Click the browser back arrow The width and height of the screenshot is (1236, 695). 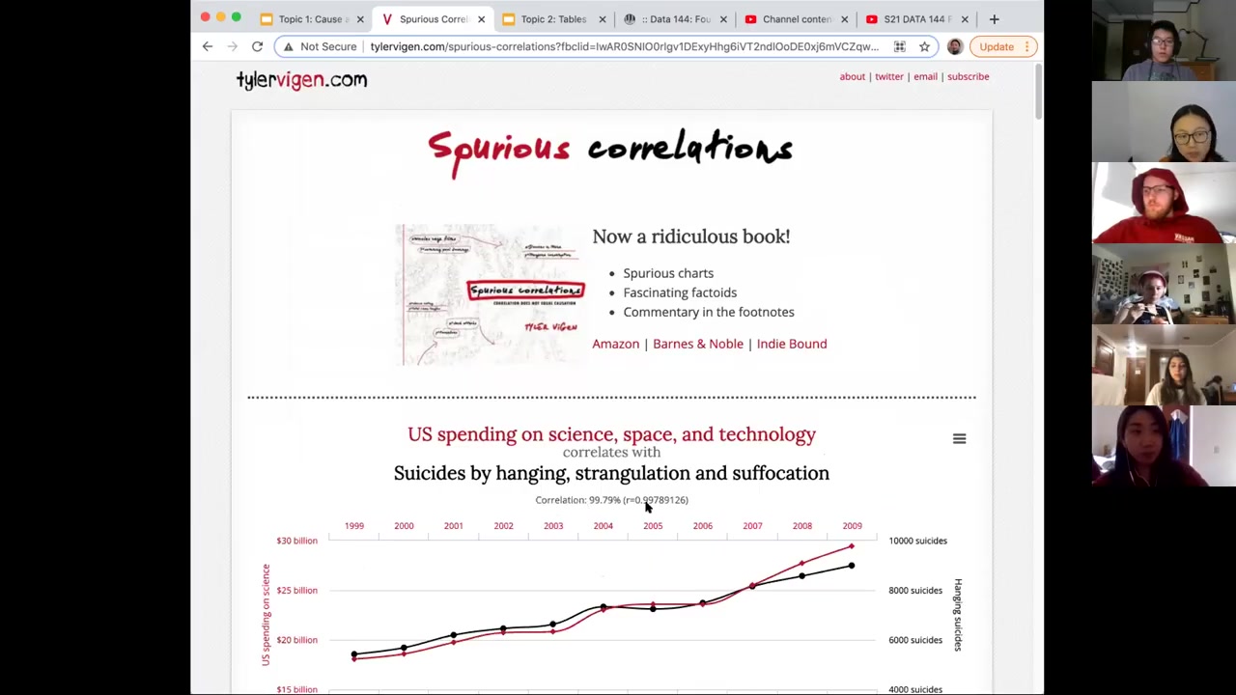click(x=208, y=46)
